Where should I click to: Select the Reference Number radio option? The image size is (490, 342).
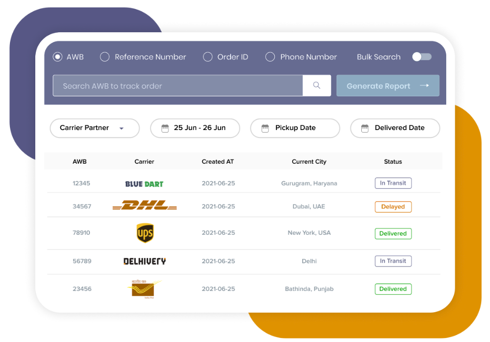tap(105, 57)
